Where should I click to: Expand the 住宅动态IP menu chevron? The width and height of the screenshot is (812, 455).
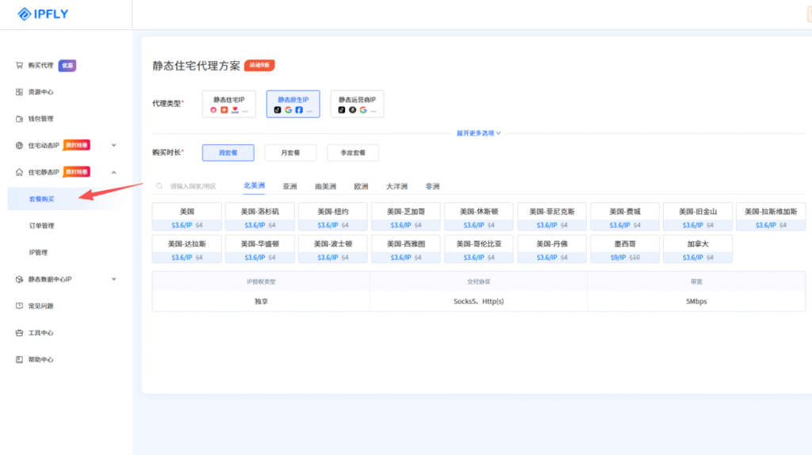pyautogui.click(x=114, y=145)
